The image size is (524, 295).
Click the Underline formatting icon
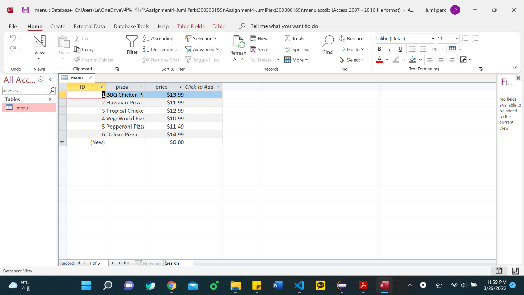click(400, 49)
